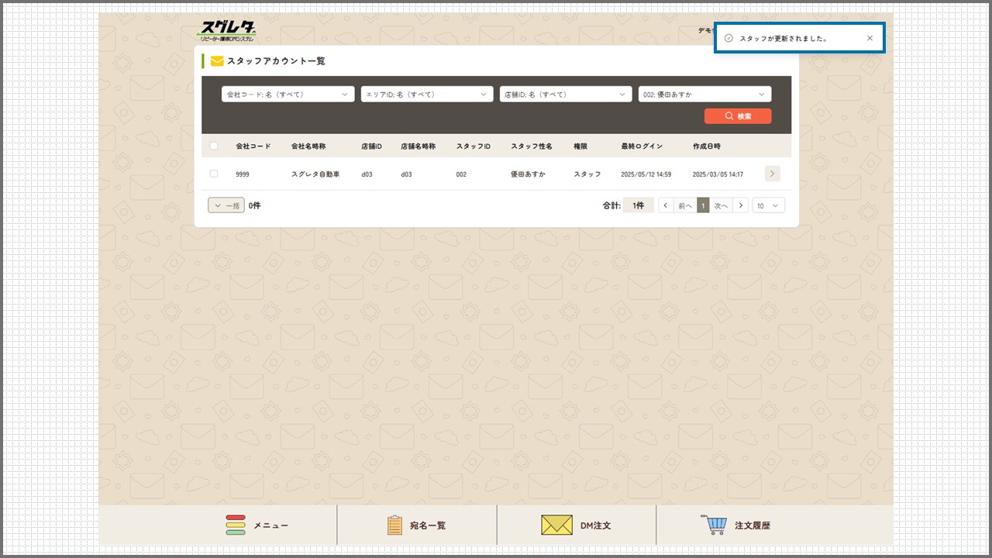
Task: Click the 優田あすか name cell
Action: [528, 174]
